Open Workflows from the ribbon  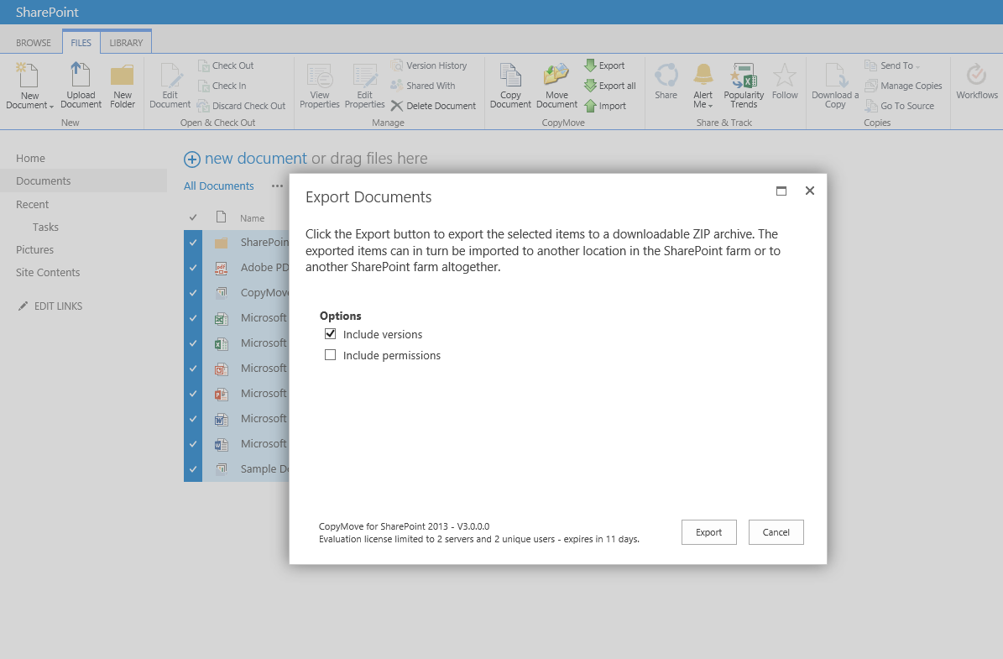click(x=977, y=81)
